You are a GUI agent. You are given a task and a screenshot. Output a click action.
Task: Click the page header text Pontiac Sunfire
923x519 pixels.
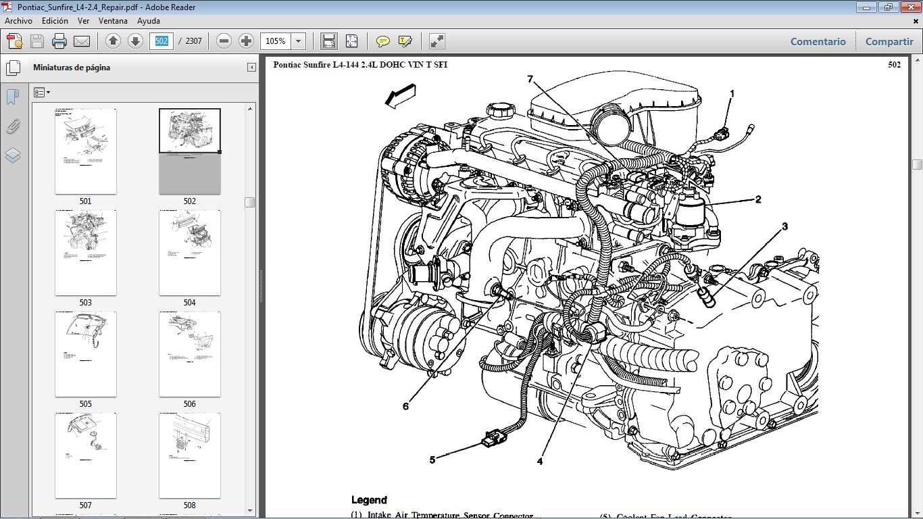360,65
